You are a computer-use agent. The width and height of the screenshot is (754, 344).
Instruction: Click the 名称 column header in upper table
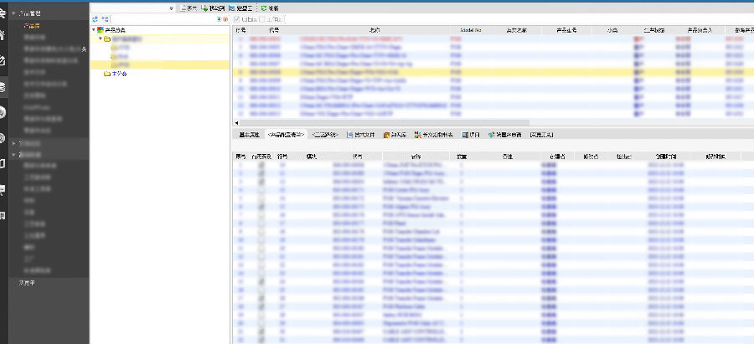(x=374, y=30)
